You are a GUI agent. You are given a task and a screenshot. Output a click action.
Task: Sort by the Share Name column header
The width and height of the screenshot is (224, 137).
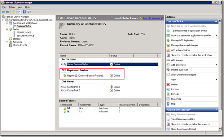[x=69, y=105]
